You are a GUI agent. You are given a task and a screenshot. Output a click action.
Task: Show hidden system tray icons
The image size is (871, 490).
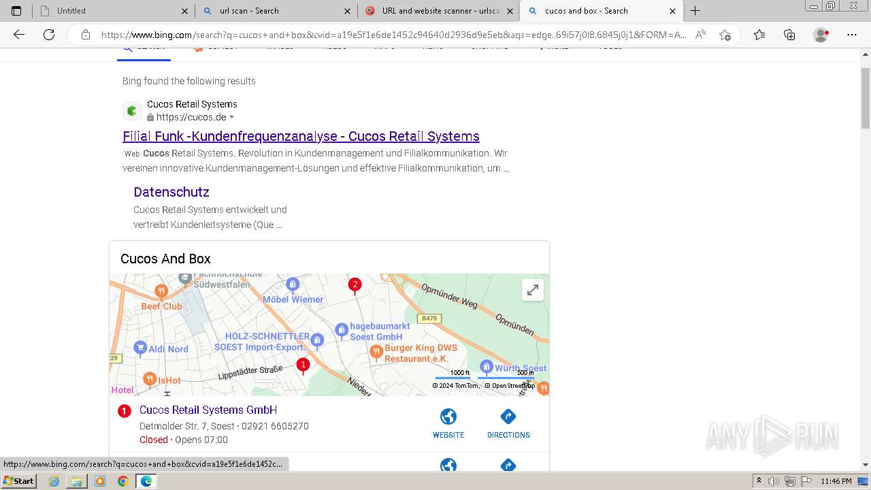(759, 481)
